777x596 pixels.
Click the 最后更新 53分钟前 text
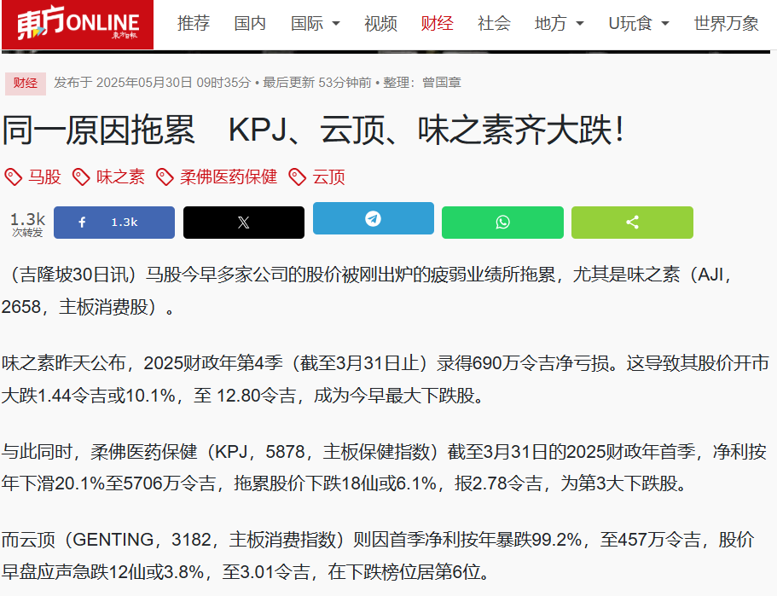317,83
